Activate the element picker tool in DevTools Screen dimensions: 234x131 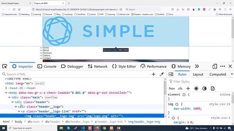click(5, 66)
